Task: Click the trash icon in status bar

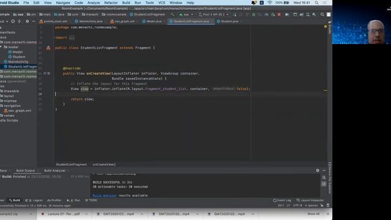Action: click(x=328, y=205)
